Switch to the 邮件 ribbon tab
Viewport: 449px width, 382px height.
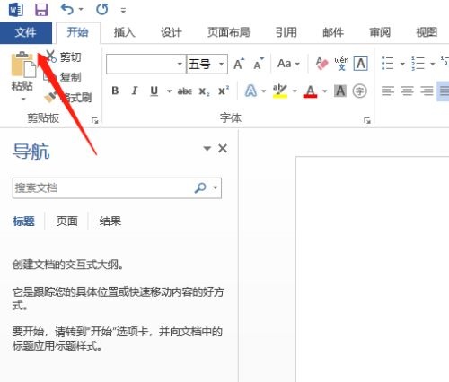(x=333, y=32)
